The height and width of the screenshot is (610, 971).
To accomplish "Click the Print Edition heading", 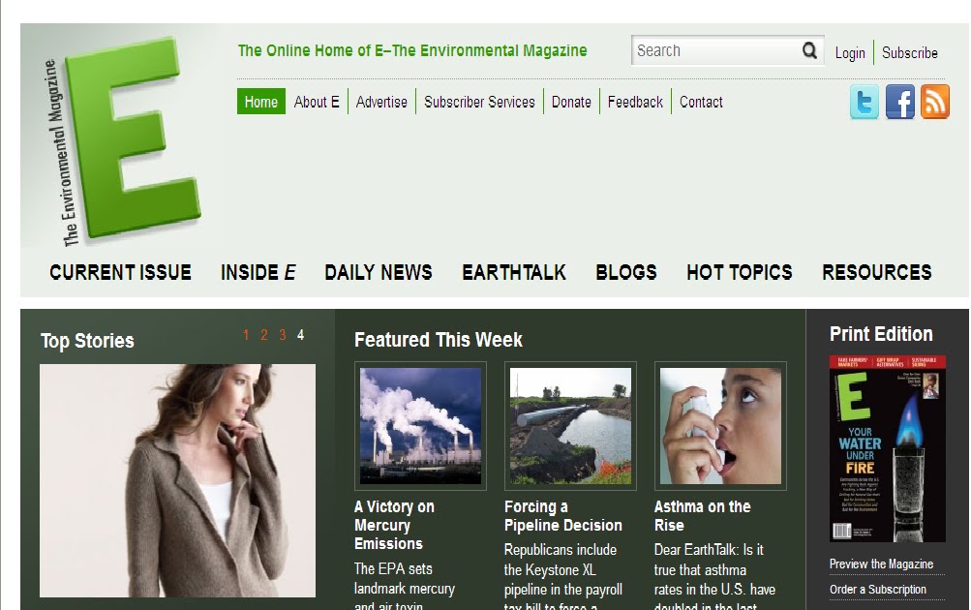I will coord(881,334).
